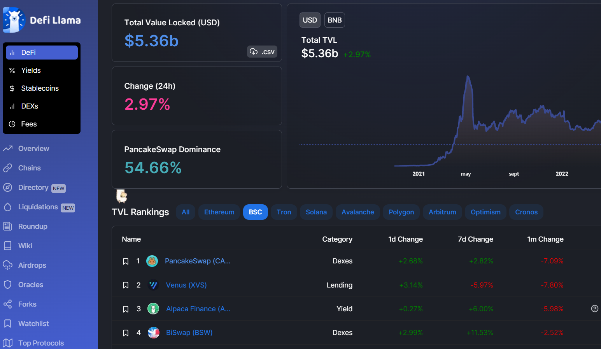
Task: Click the Alpaca Finance logo icon
Action: [153, 309]
